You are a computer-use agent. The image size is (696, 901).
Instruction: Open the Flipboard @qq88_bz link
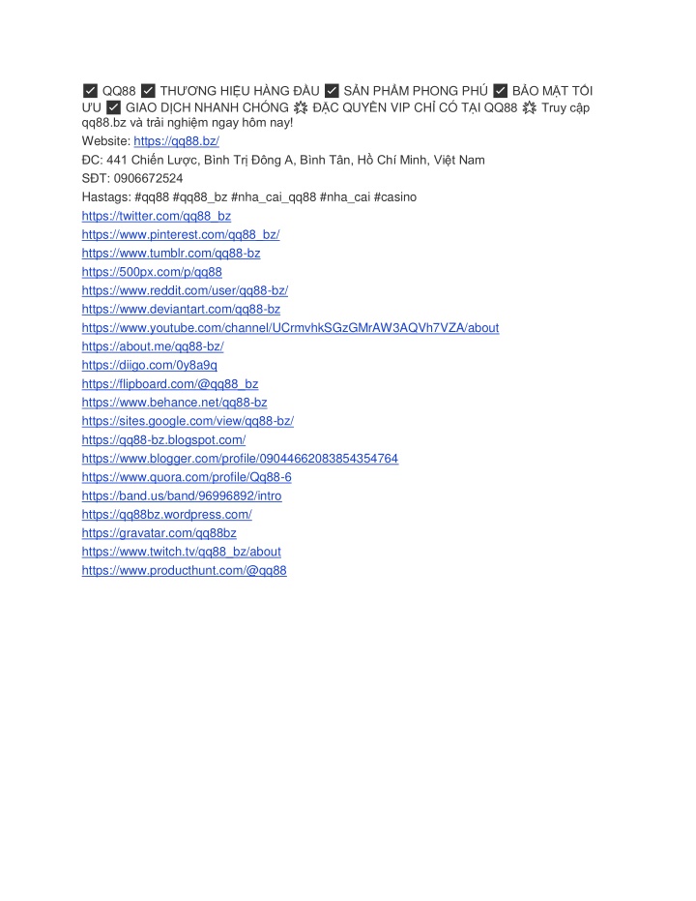pos(170,384)
